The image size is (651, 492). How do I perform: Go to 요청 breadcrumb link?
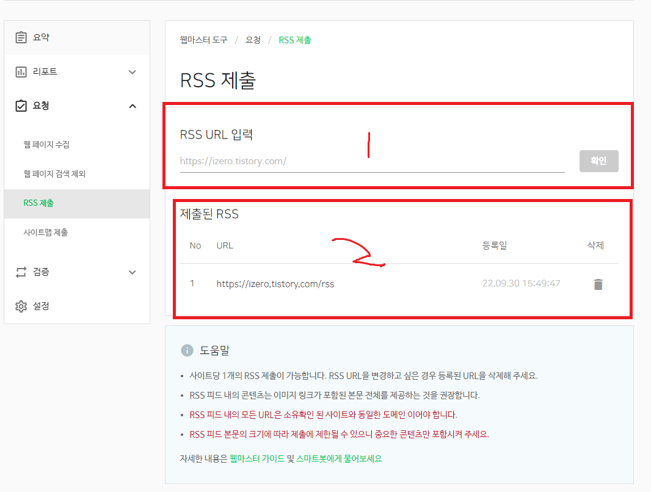tap(253, 40)
